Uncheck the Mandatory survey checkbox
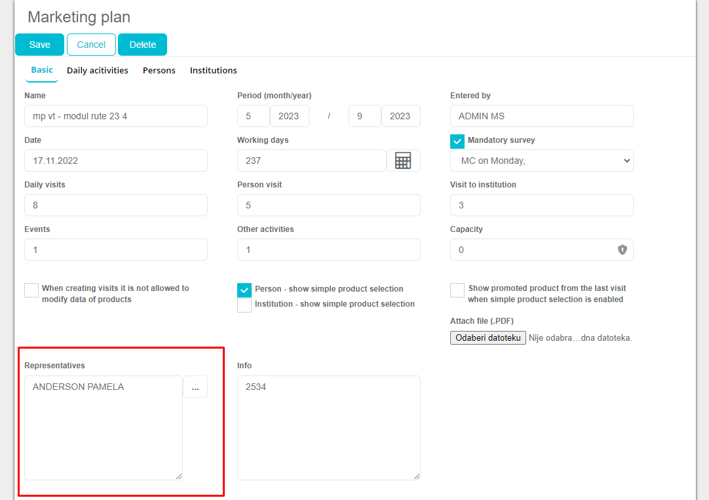The image size is (709, 500). click(x=457, y=141)
